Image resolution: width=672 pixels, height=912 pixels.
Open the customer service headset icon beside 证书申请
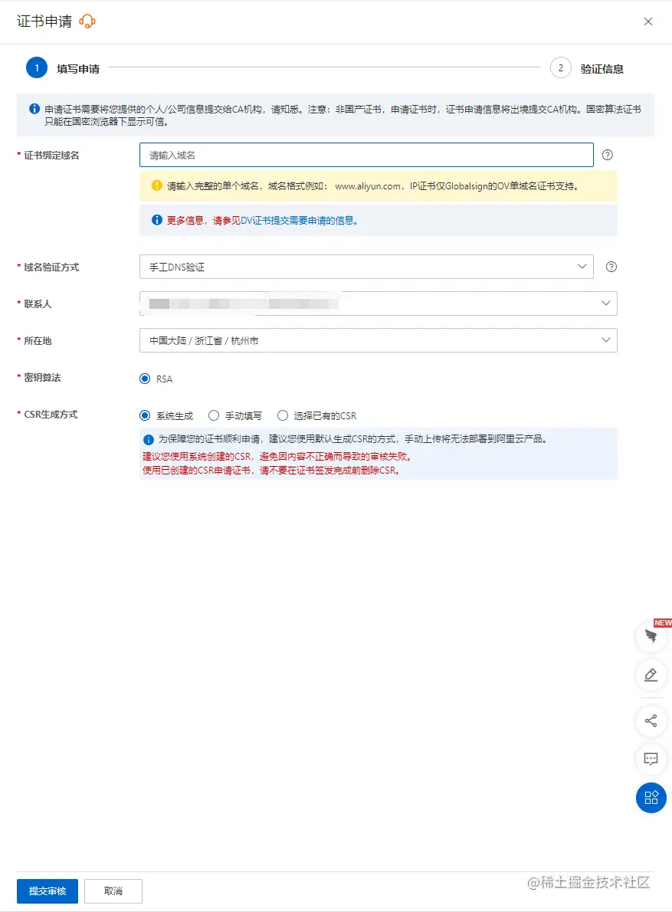coord(87,21)
